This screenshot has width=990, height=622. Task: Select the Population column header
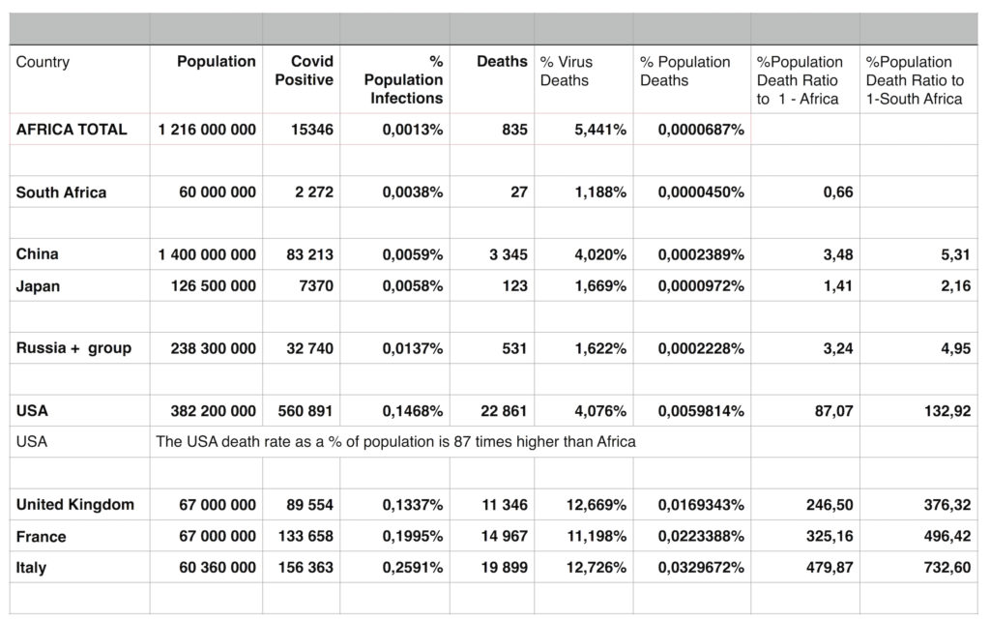tap(206, 79)
